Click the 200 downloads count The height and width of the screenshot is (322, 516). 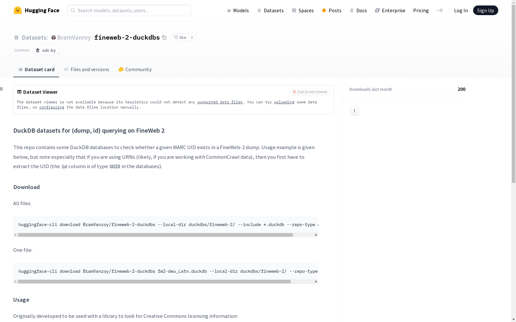[x=461, y=89]
